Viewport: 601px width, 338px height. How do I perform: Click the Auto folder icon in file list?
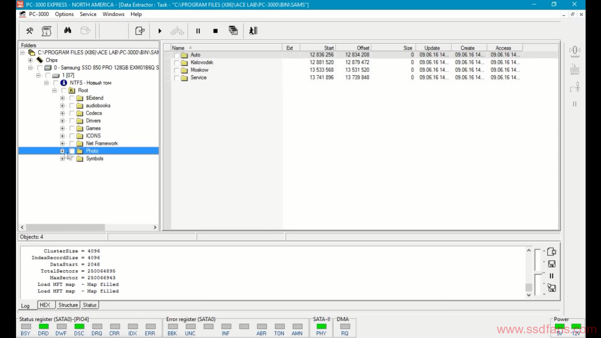tap(184, 55)
